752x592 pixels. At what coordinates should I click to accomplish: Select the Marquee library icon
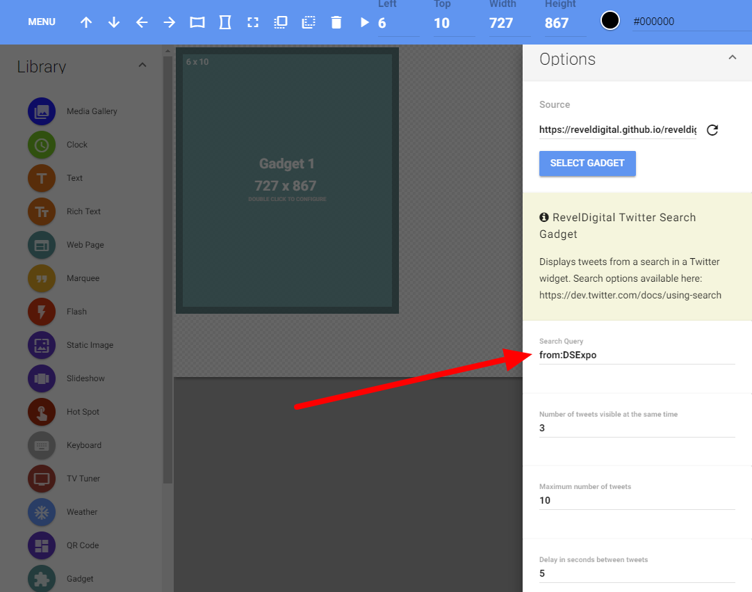[42, 278]
